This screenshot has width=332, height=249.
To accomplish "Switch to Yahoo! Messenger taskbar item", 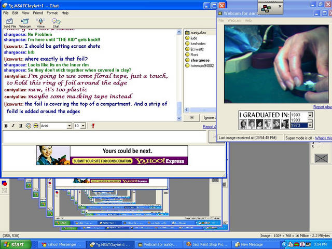I will 61,244.
